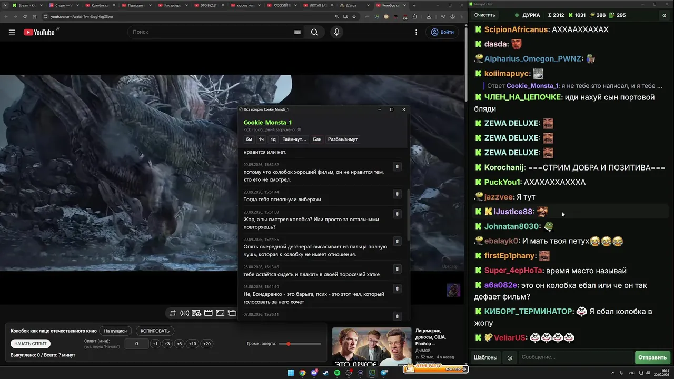
Task: Click the clapperboard icon in video toolbar
Action: coord(209,313)
